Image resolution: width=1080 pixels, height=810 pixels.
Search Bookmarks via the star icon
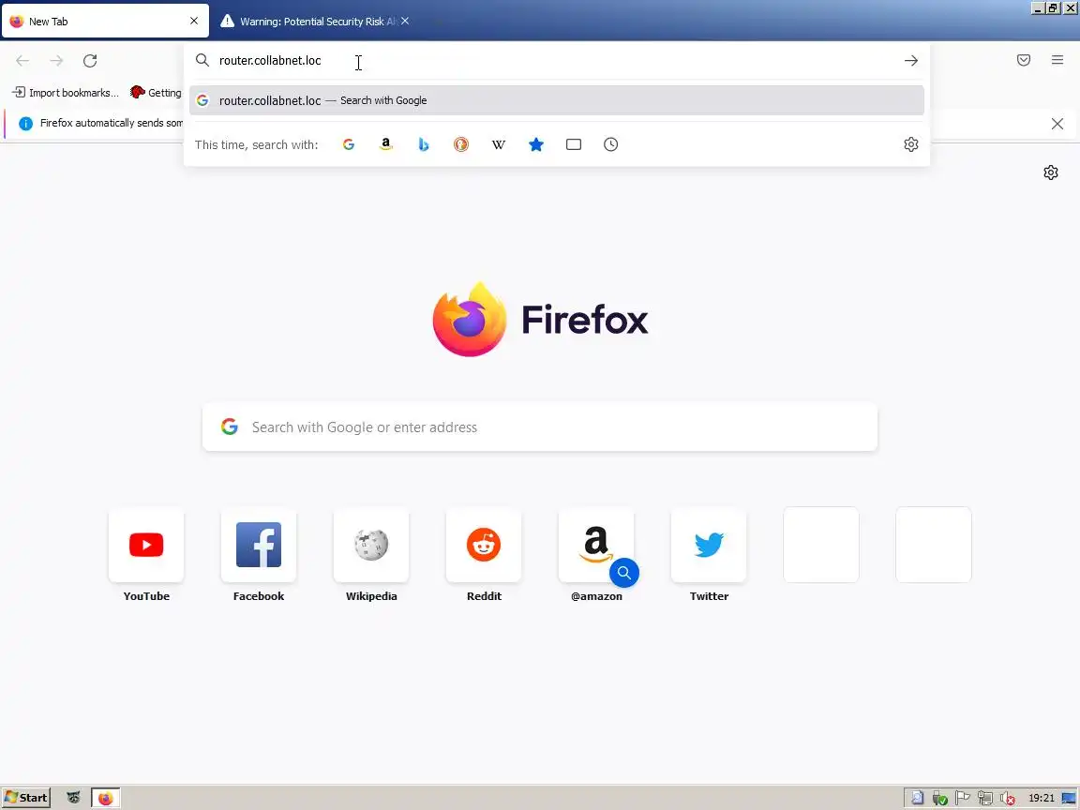(x=536, y=144)
